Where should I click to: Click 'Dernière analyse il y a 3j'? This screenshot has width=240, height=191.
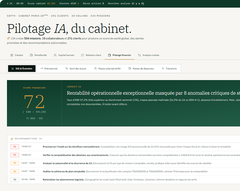click(x=126, y=3)
